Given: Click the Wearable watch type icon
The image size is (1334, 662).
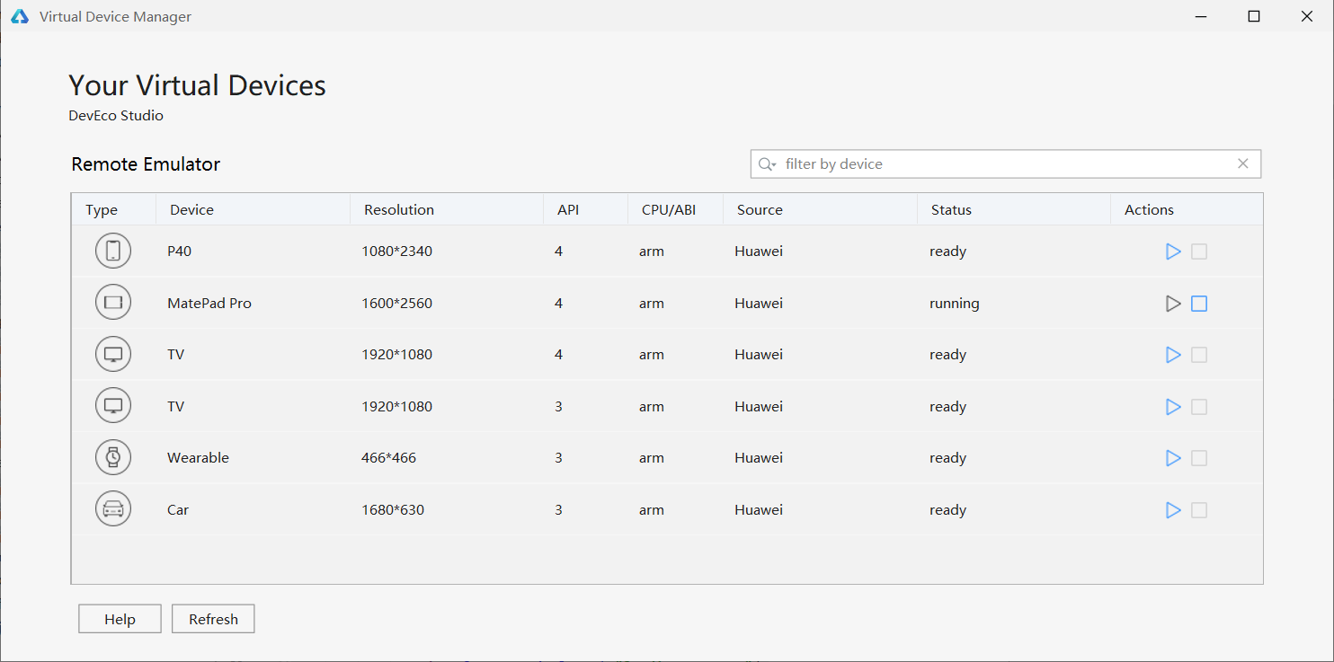Looking at the screenshot, I should click(x=113, y=458).
